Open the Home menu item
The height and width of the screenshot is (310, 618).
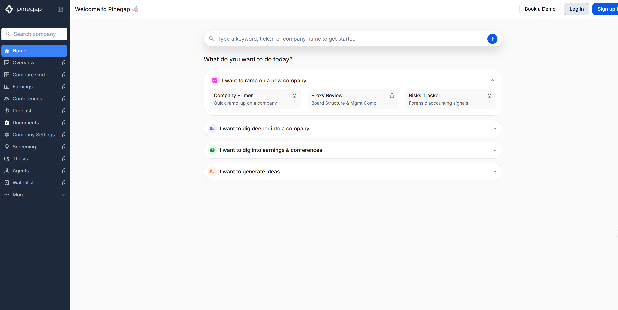pyautogui.click(x=34, y=51)
